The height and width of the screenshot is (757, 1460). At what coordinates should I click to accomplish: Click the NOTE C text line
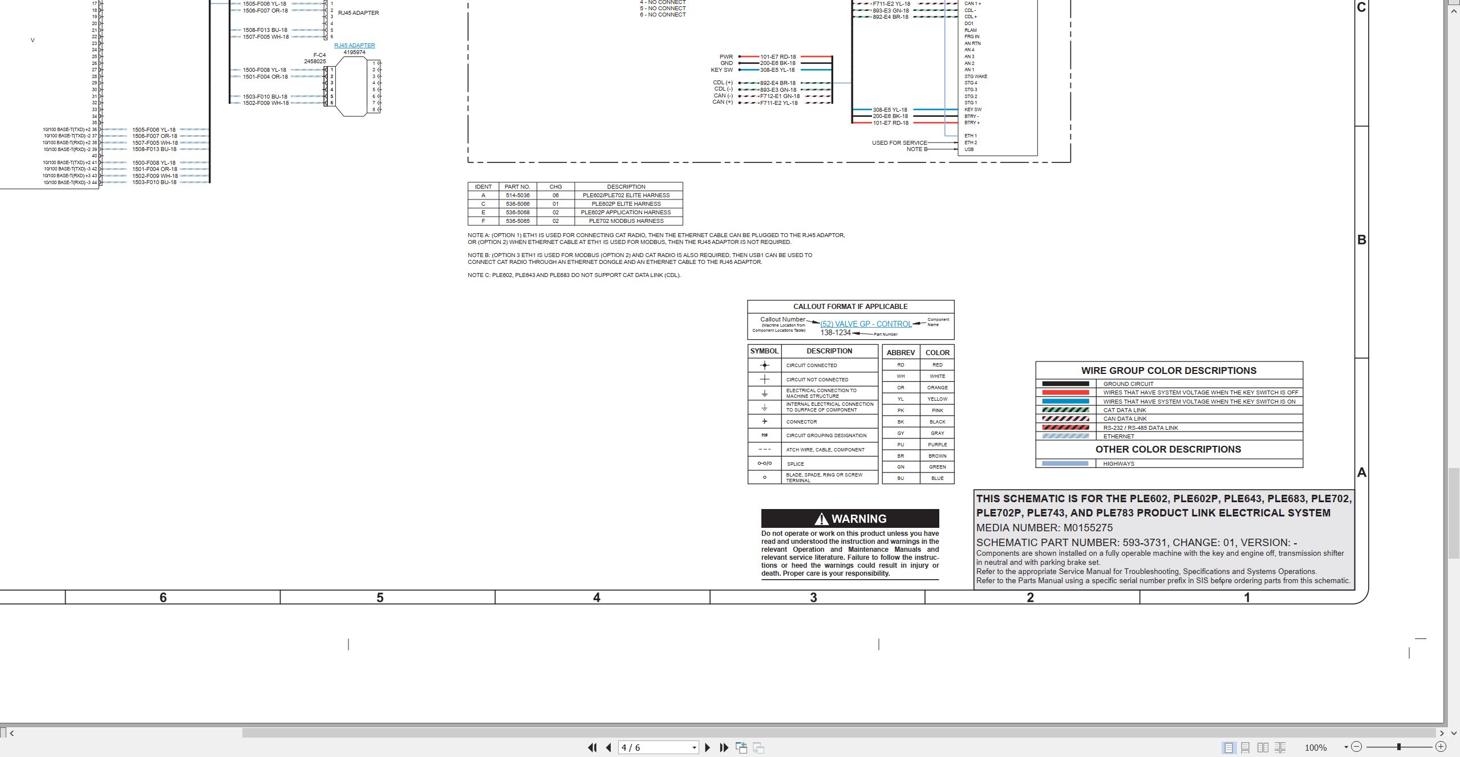coord(574,275)
